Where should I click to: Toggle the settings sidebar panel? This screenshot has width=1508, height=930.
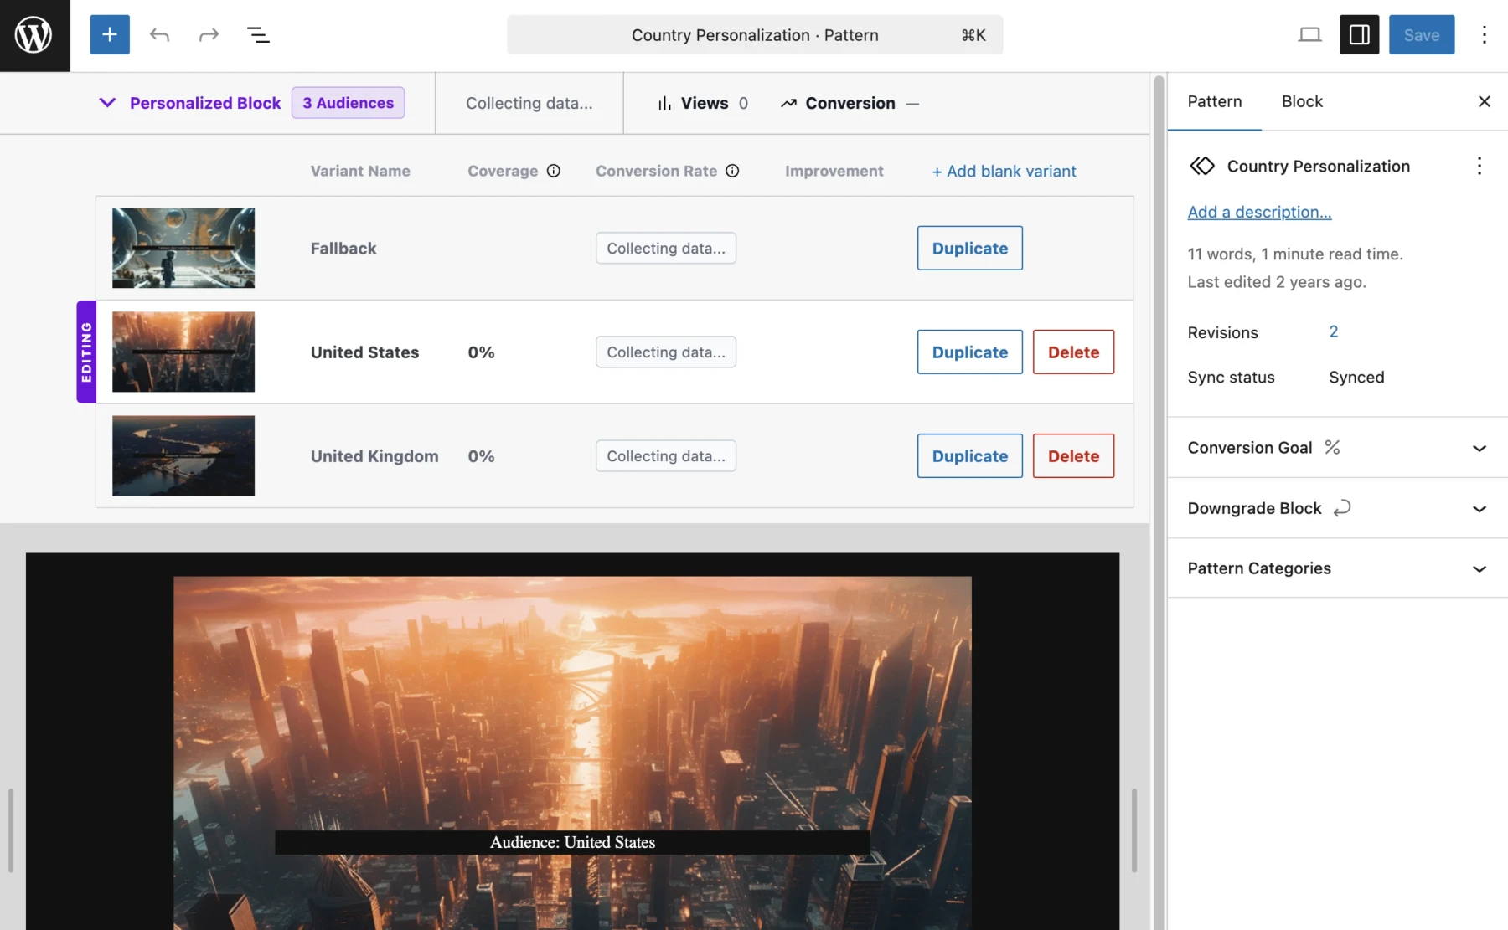coord(1359,34)
